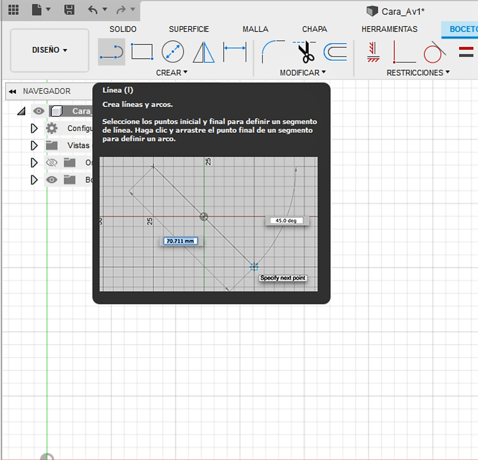Screen dimensions: 478x460
Task: Open the DISEÑO workspace dropdown
Action: (x=50, y=50)
